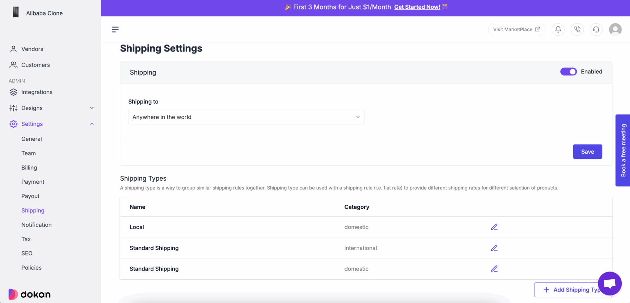Select the Designs sidebar item

[x=32, y=108]
